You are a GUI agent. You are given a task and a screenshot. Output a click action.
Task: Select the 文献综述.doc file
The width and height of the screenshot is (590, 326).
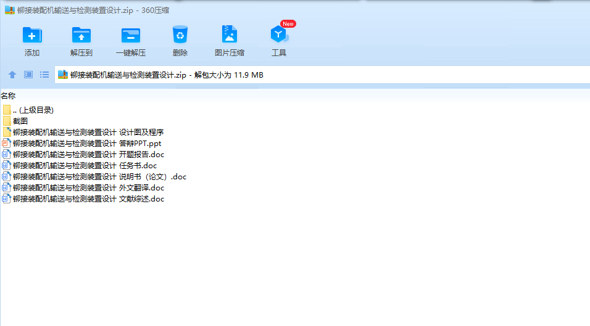click(83, 198)
